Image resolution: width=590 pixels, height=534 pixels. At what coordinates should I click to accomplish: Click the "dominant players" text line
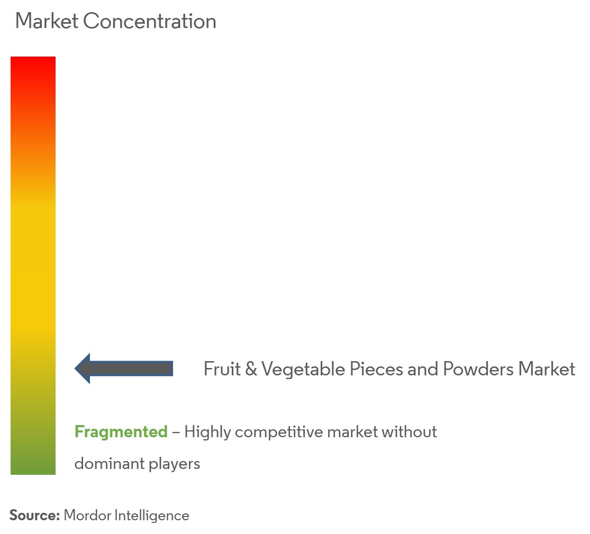pos(137,464)
